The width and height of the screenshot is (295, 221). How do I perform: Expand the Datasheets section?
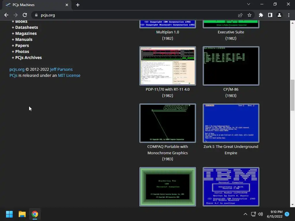[25, 27]
